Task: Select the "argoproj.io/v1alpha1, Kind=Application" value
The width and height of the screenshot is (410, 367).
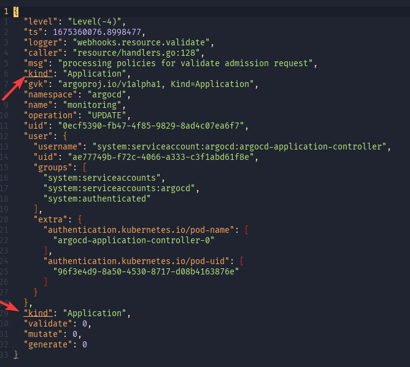Action: 156,84
